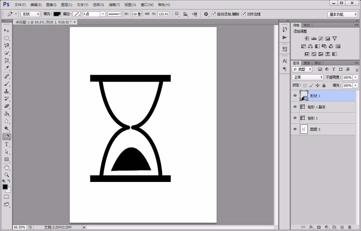This screenshot has height=231, width=361.
Task: Select the Zoom tool
Action: (6, 175)
